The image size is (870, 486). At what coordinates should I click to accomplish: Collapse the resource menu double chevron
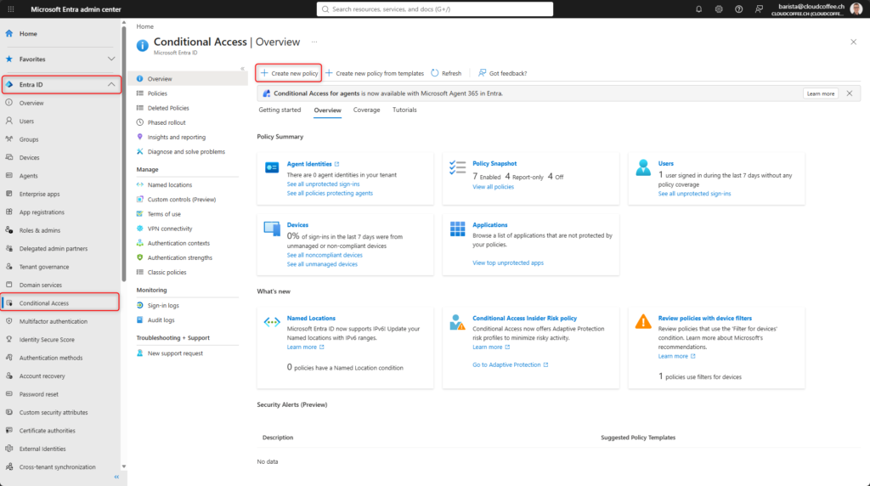[x=242, y=69]
